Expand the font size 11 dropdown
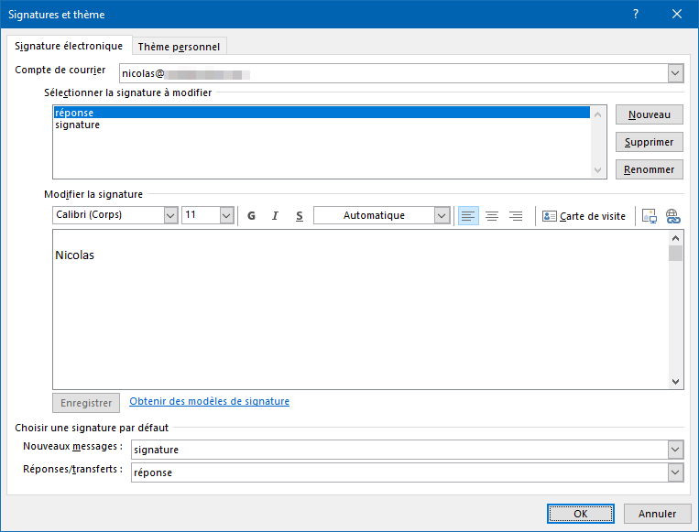699x532 pixels. 226,216
